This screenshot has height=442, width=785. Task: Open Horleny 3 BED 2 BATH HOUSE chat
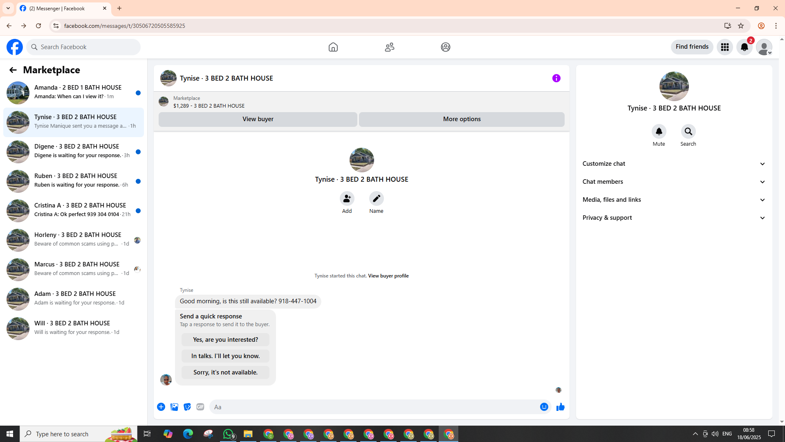pyautogui.click(x=74, y=240)
